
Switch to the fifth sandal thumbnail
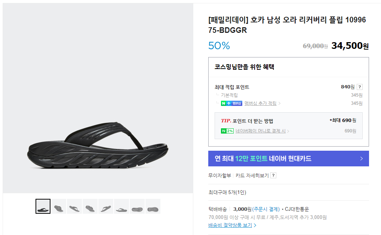click(106, 206)
